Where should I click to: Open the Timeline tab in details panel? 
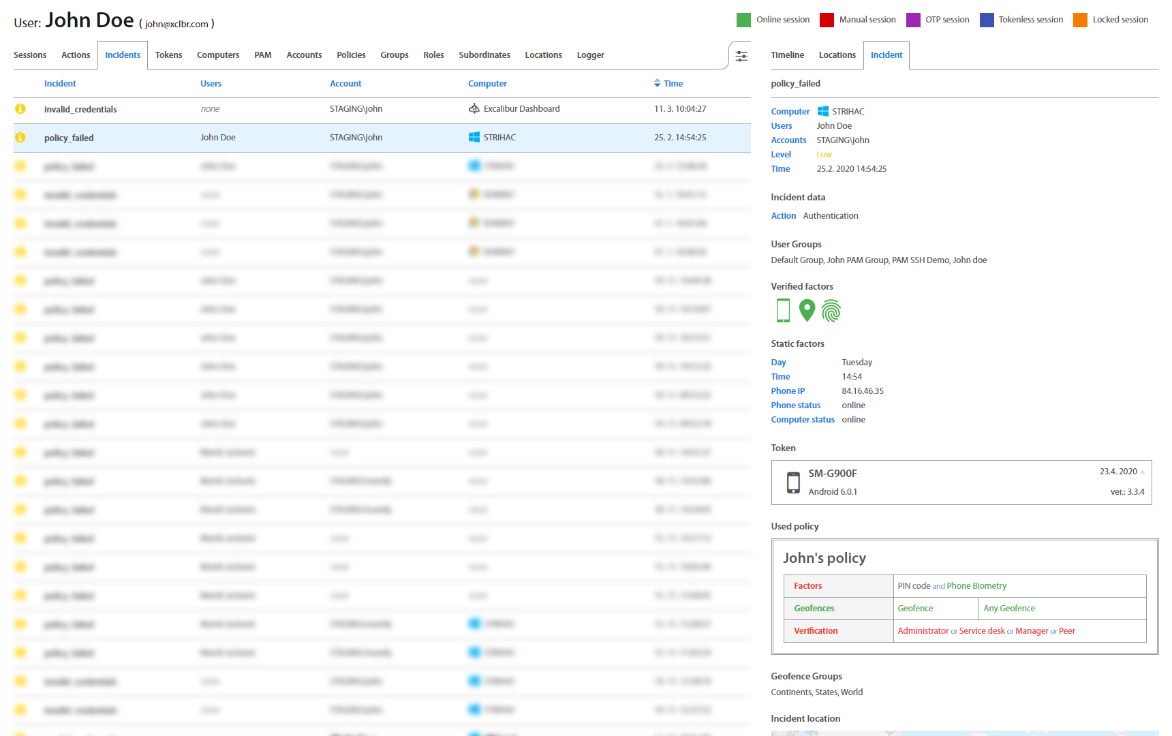tap(787, 55)
